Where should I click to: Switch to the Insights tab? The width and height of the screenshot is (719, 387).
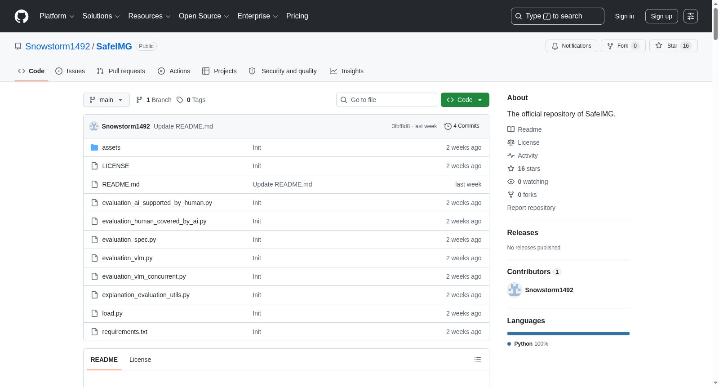(346, 71)
